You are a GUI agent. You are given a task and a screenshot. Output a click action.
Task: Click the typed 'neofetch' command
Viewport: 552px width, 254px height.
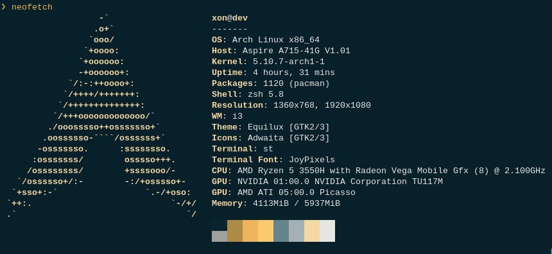click(x=32, y=7)
